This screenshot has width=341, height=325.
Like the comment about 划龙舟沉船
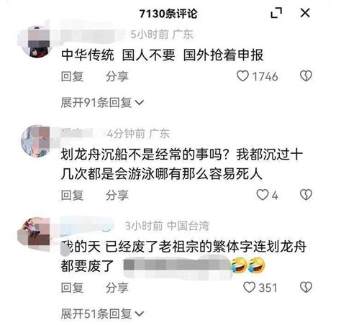pyautogui.click(x=263, y=195)
